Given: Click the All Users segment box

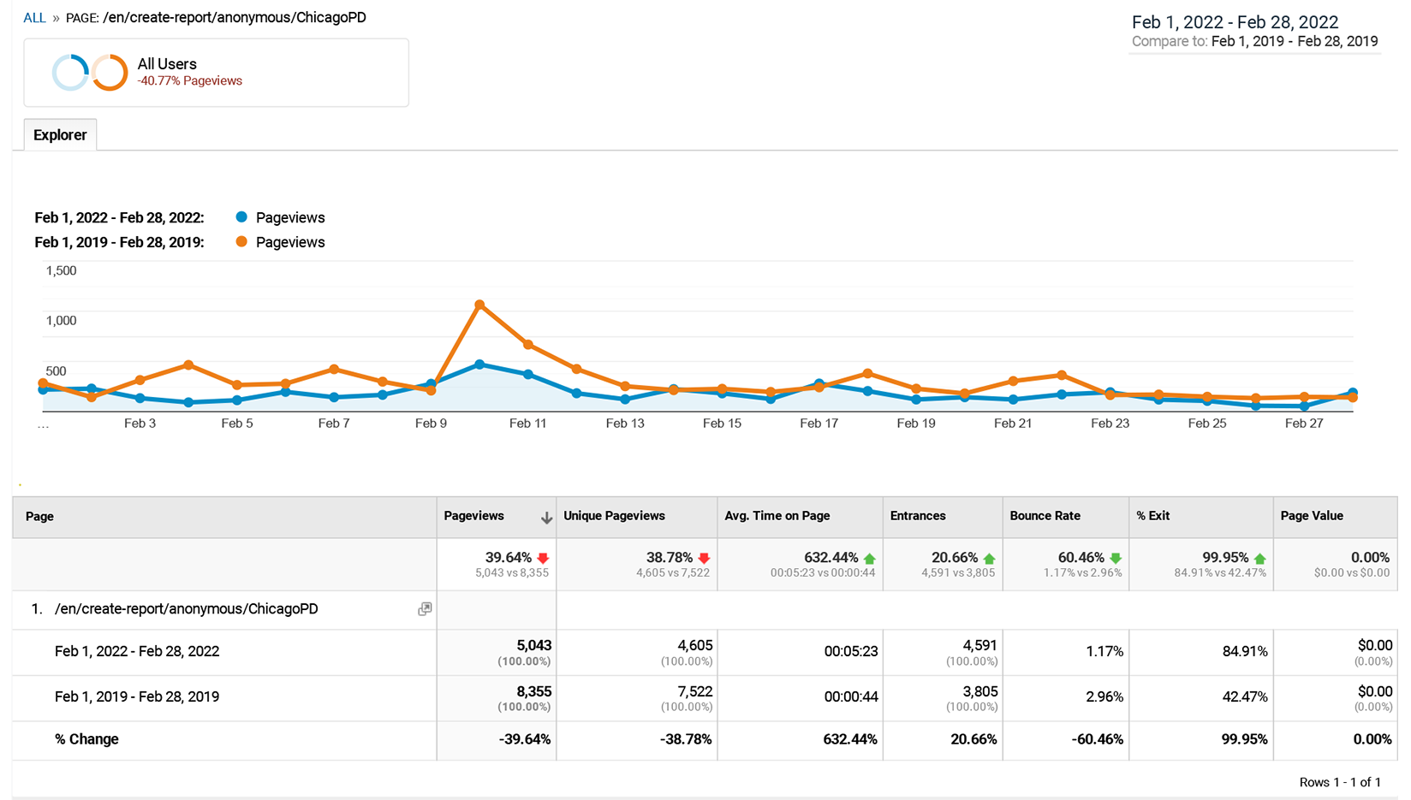Looking at the screenshot, I should [x=216, y=73].
